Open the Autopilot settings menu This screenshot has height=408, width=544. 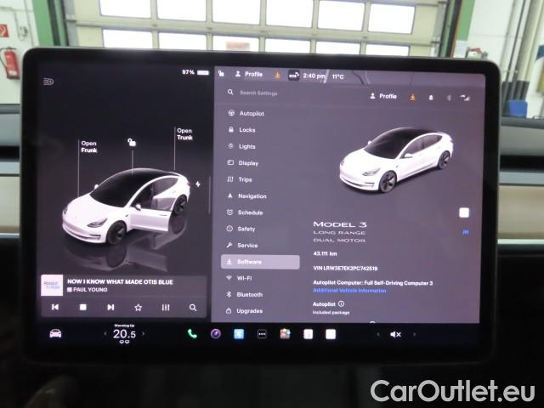pyautogui.click(x=246, y=113)
